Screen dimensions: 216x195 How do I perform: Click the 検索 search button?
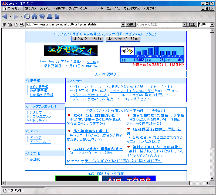192,25
